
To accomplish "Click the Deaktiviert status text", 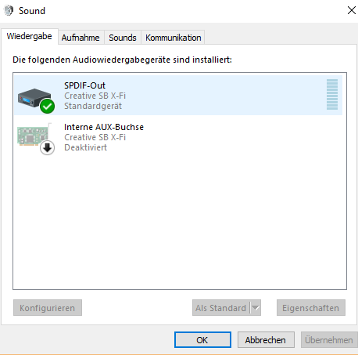I will click(85, 147).
